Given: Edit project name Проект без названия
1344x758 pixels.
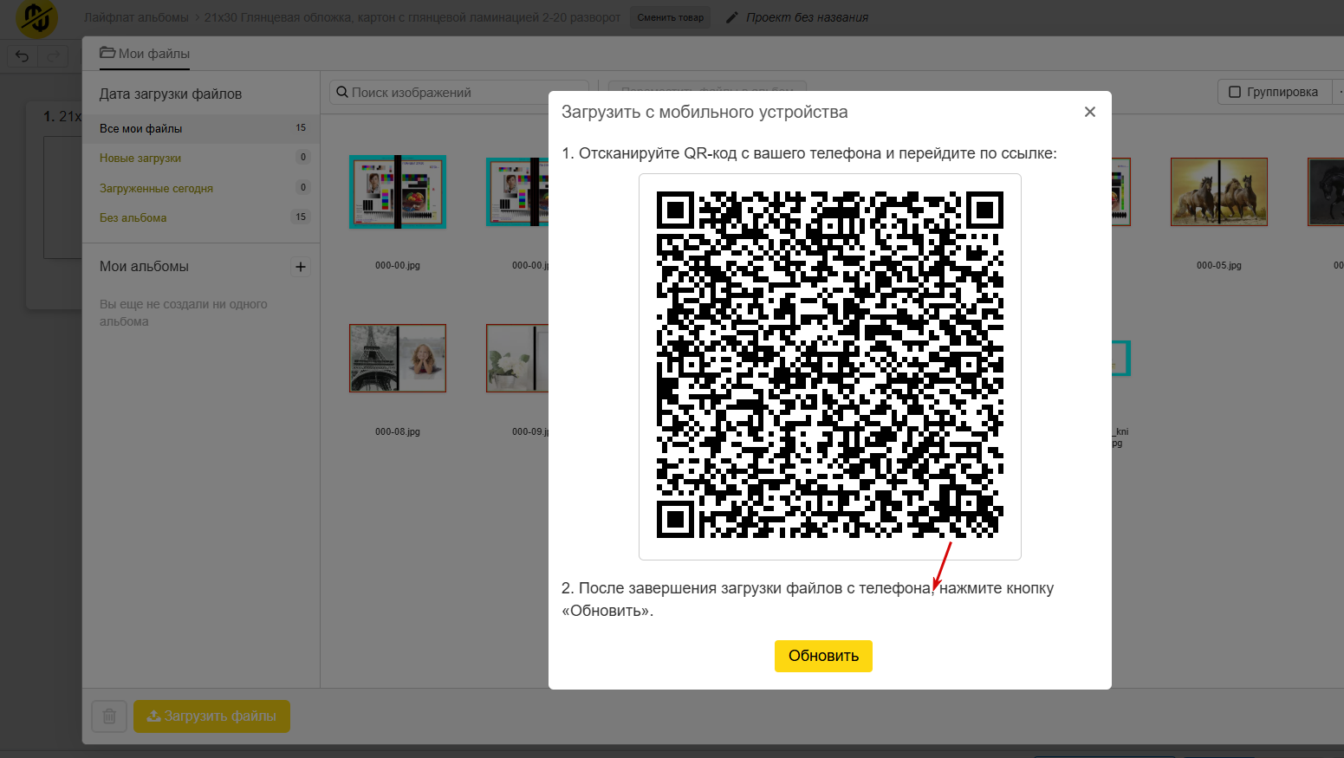Looking at the screenshot, I should point(807,17).
